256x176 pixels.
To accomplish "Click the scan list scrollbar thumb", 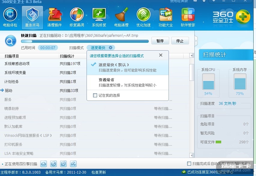I will (x=192, y=72).
